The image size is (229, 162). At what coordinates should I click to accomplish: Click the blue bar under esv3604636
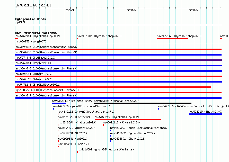pos(118,55)
